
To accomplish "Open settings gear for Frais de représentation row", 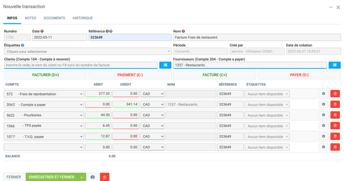I will tap(323, 94).
